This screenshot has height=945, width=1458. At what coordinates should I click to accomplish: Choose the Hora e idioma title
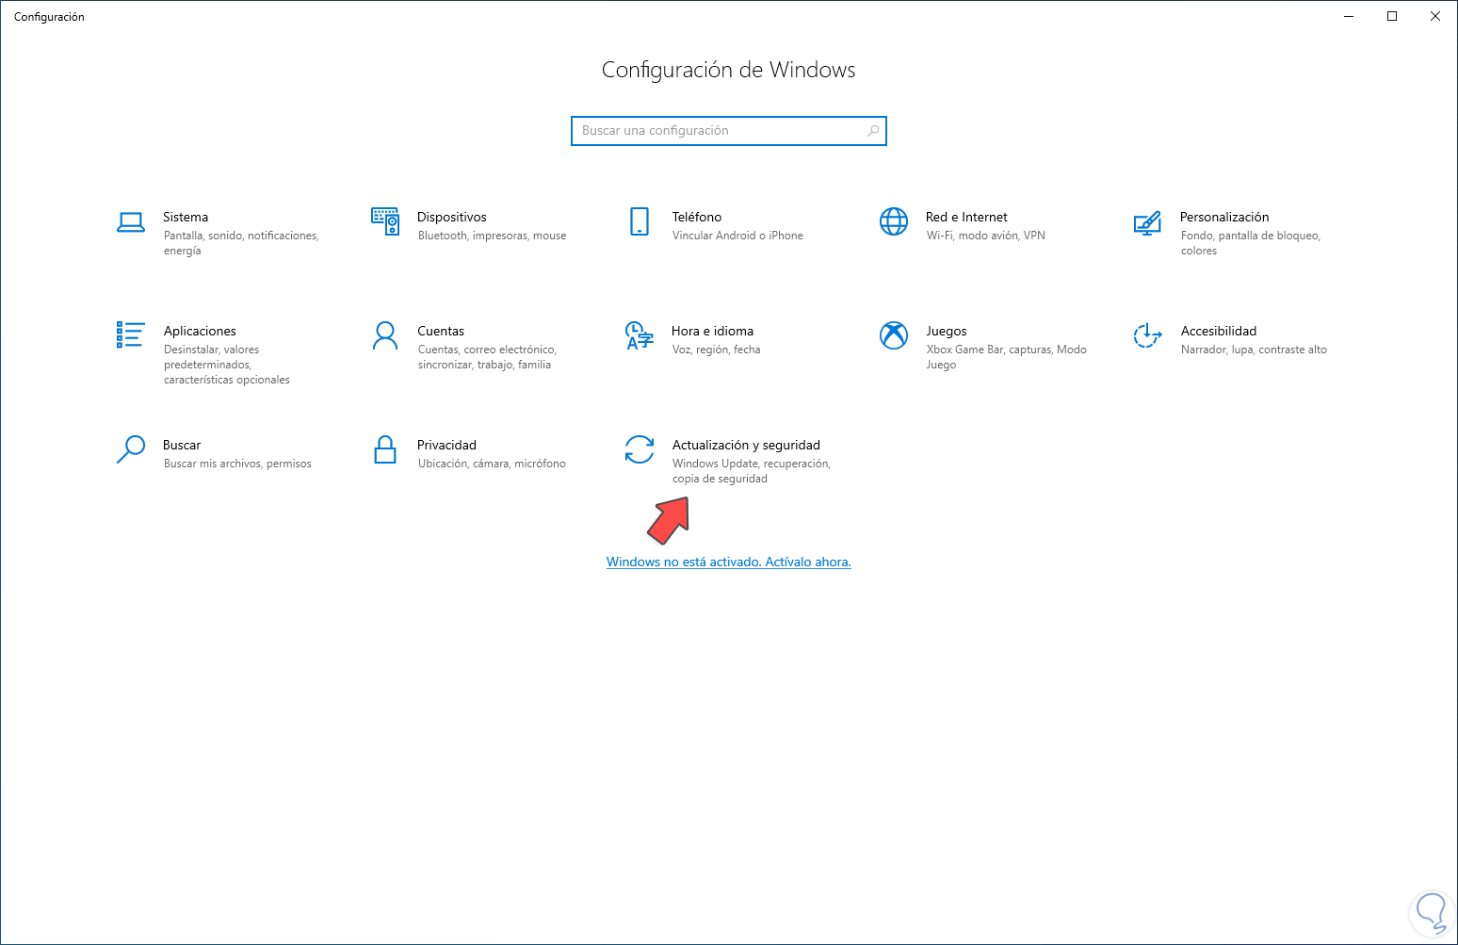click(x=712, y=331)
